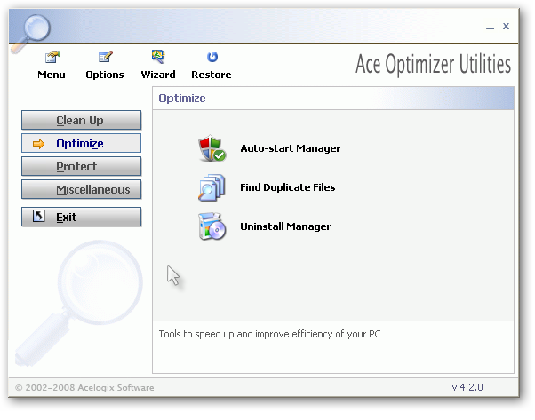This screenshot has height=420, width=535.
Task: Open the Menu toolbar icon
Action: point(52,57)
